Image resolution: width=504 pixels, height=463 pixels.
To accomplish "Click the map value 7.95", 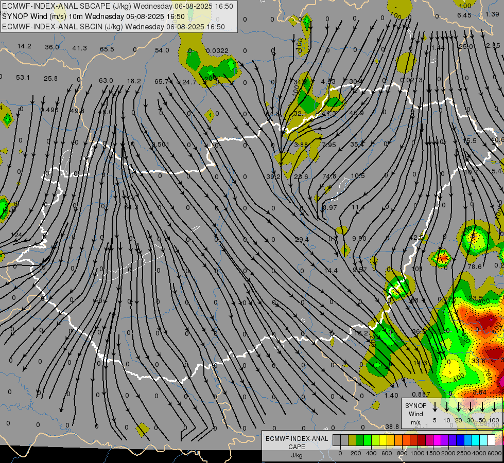I will coord(329,145).
